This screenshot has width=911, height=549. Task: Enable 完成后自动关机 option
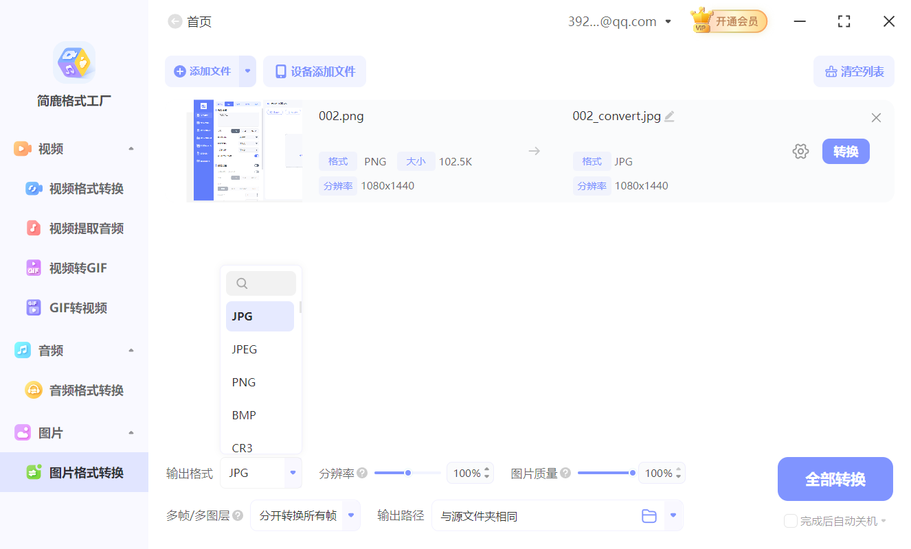point(791,521)
